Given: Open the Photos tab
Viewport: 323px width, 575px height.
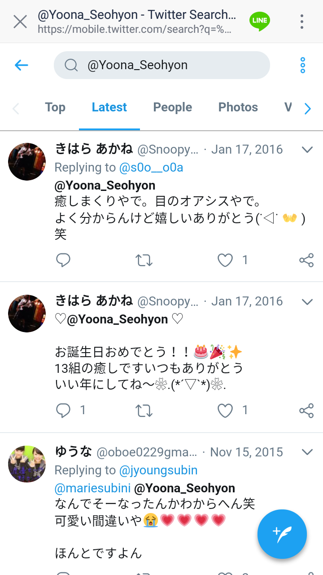Looking at the screenshot, I should [x=238, y=107].
